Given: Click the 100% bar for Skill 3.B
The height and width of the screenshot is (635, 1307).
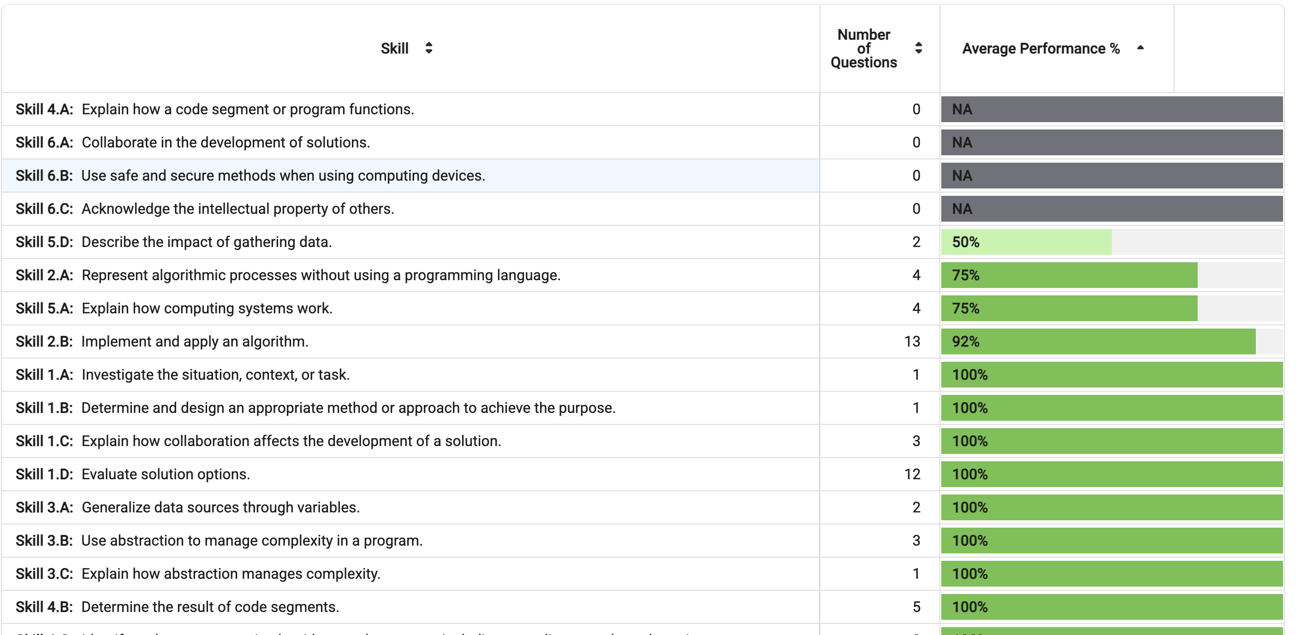Looking at the screenshot, I should tap(1111, 541).
